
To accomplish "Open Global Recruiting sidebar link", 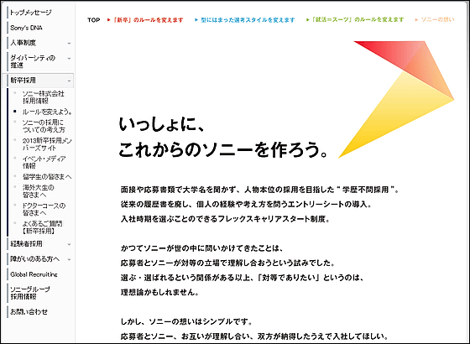I will point(34,274).
